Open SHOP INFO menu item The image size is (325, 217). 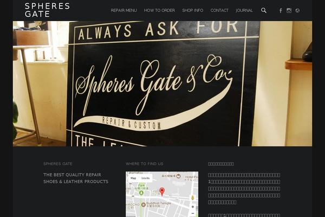(192, 10)
